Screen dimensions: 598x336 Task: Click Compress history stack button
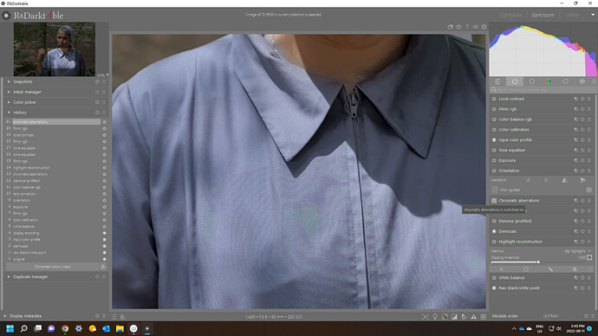53,267
